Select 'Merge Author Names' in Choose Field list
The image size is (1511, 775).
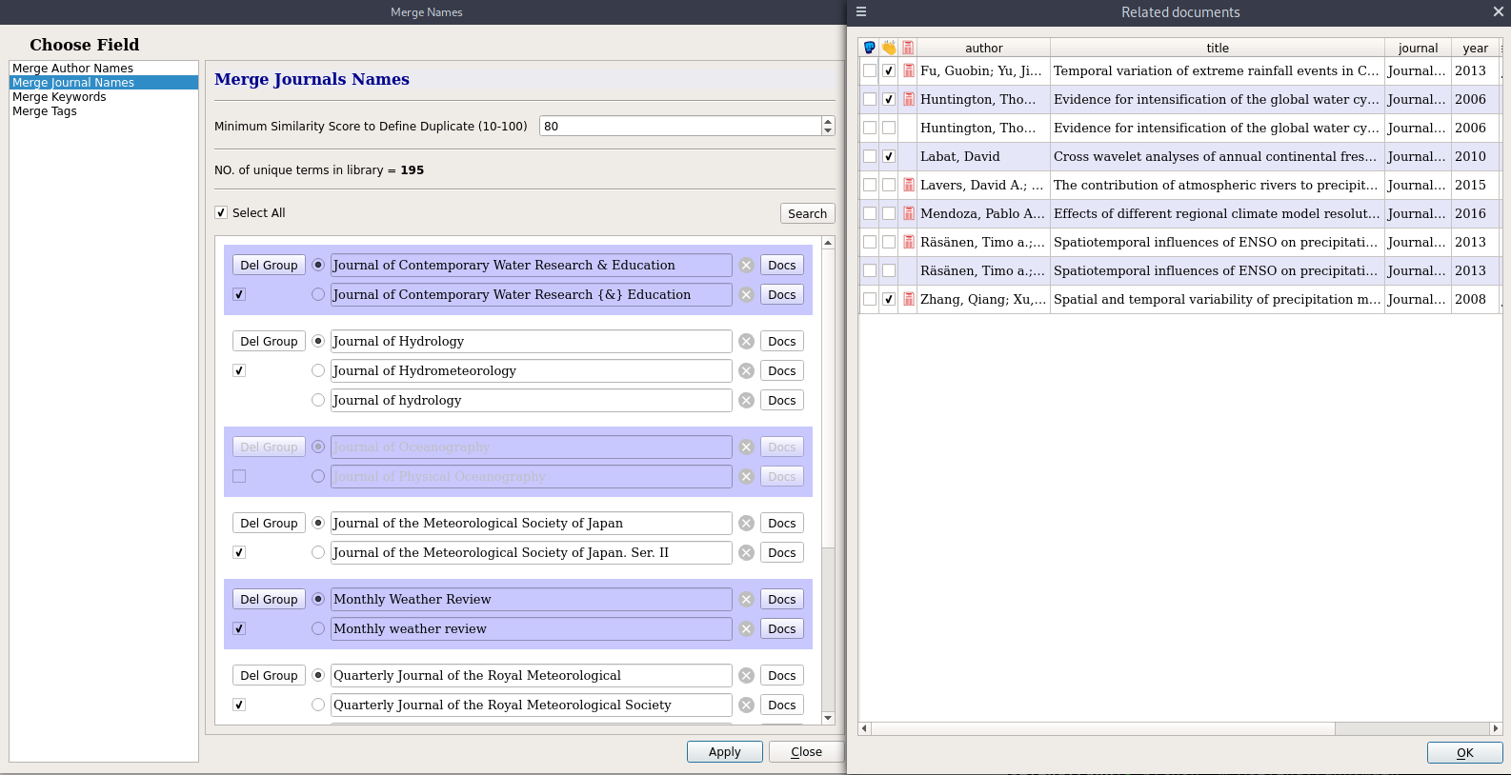pos(104,69)
